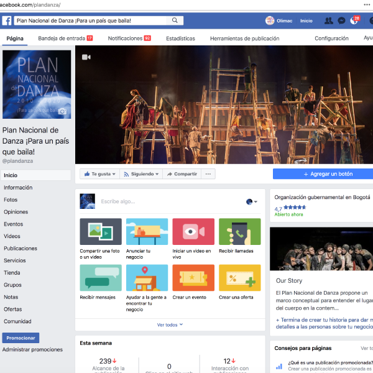Image resolution: width=373 pixels, height=373 pixels.
Task: Click the Escribe algo post composer
Action: point(117,201)
